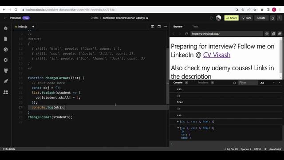Open the editor three-dots more options menu
This screenshot has width=284, height=160.
click(x=166, y=27)
